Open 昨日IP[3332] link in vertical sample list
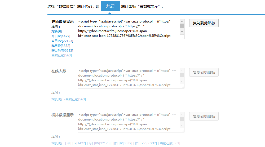265x147 pixels. (61, 46)
